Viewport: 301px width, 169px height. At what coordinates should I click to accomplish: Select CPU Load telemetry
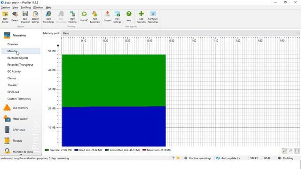point(13,92)
